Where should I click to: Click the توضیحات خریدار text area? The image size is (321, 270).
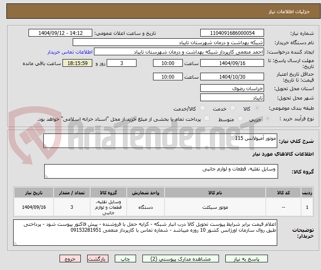145,233
